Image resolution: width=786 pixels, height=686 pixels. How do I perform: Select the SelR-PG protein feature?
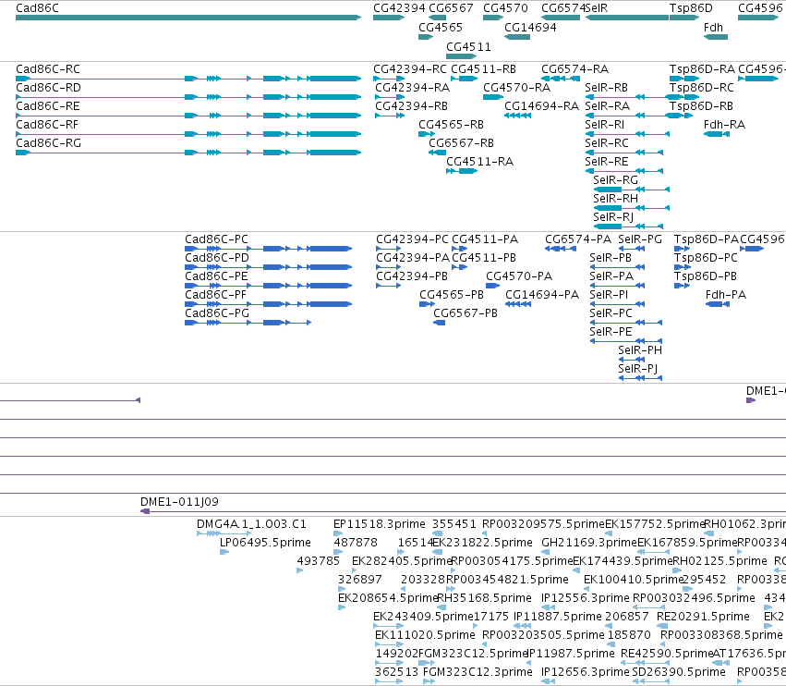click(x=632, y=249)
